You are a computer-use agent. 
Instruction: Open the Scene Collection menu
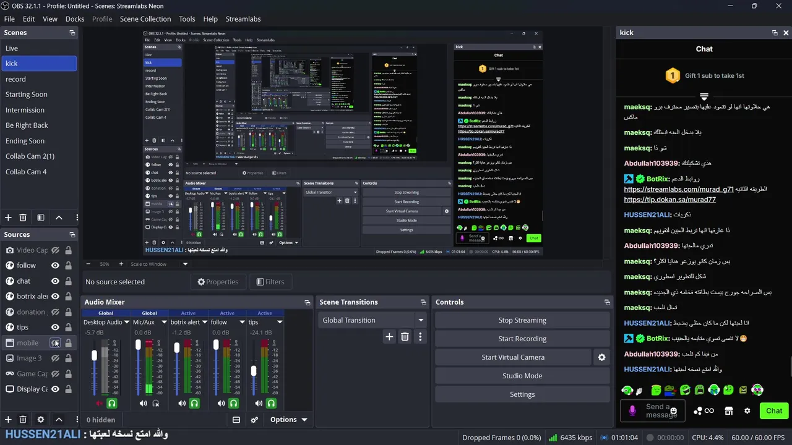click(x=145, y=19)
